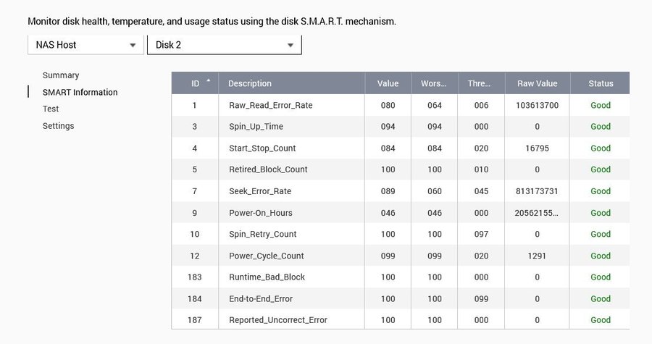Screen dimensions: 652x344
Task: Click the Status column header
Action: point(601,83)
